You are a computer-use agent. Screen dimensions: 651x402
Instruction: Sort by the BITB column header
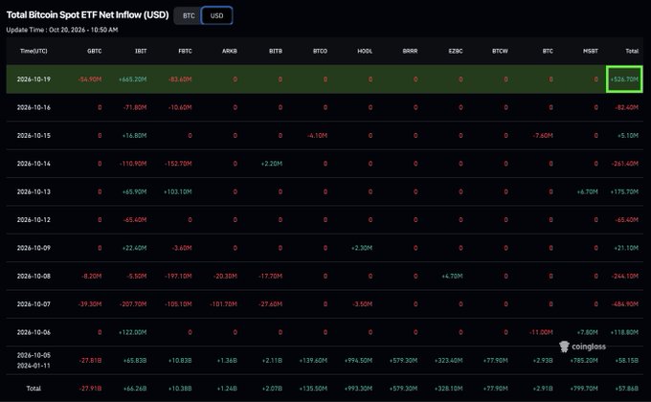coord(276,51)
